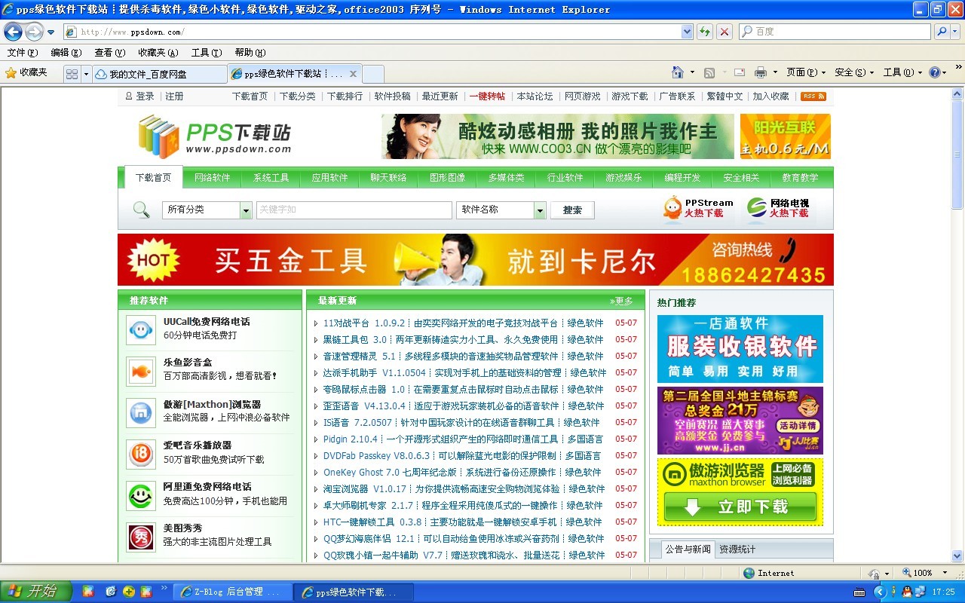This screenshot has width=965, height=603.
Task: Click the Help question mark icon
Action: [x=935, y=72]
